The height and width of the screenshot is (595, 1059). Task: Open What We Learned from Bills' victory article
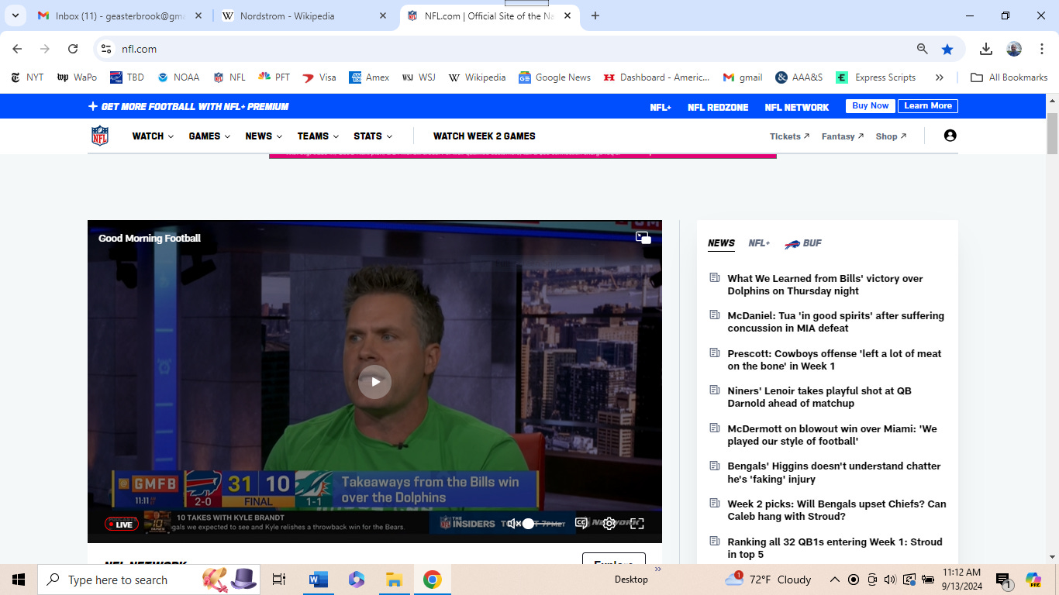[825, 284]
